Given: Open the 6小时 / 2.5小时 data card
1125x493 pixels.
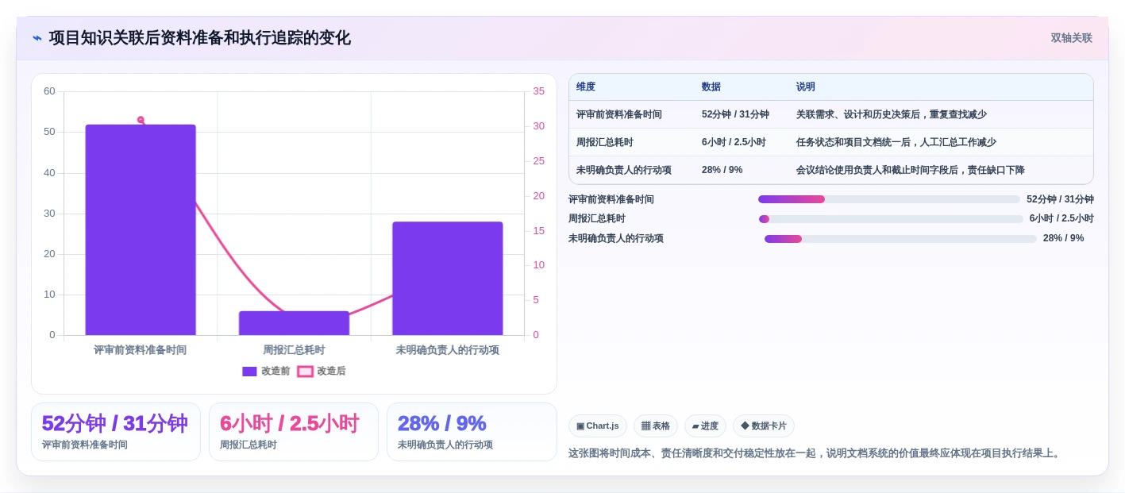Looking at the screenshot, I should point(294,432).
